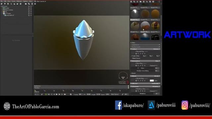
Task: Click the folder icon in scene toolbar
Action: (26, 4)
